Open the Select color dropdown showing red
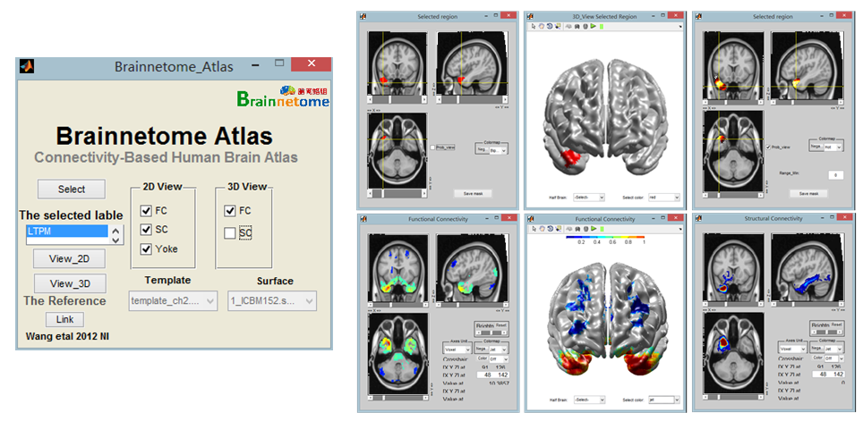The image size is (863, 421). [664, 197]
